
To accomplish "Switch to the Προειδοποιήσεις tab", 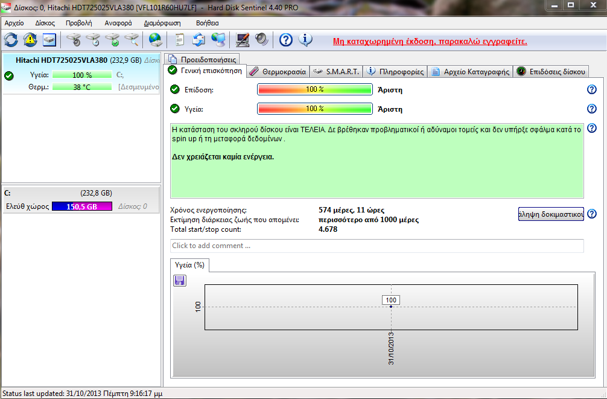I will (202, 60).
